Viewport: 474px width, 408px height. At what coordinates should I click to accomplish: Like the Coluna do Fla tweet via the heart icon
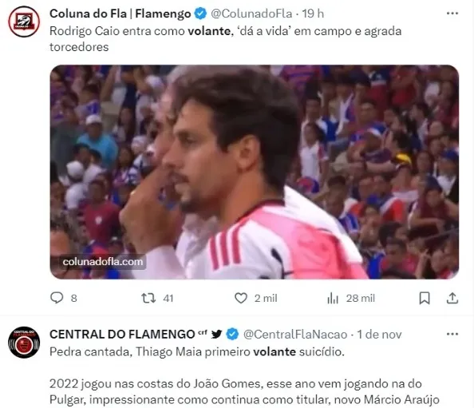click(241, 298)
